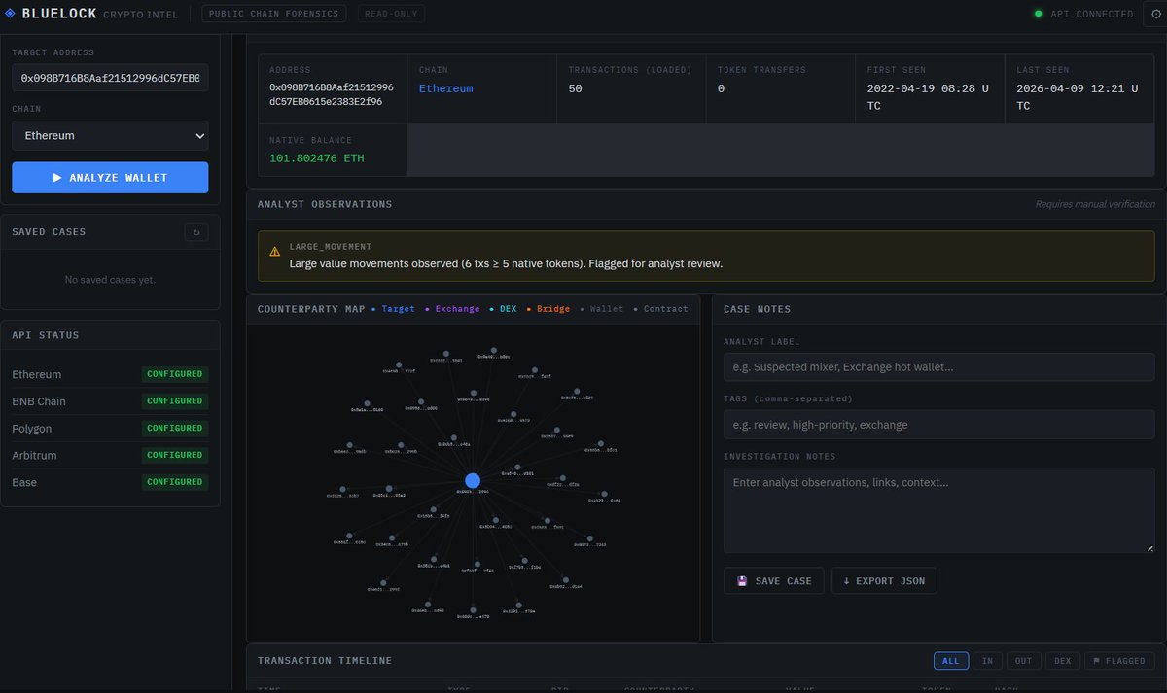Click the DEX legend entry in map header
The image size is (1167, 693).
click(x=503, y=309)
